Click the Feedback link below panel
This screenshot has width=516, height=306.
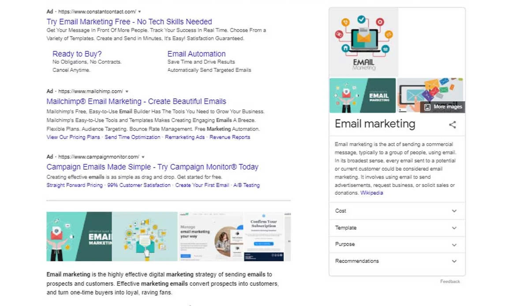pos(450,281)
